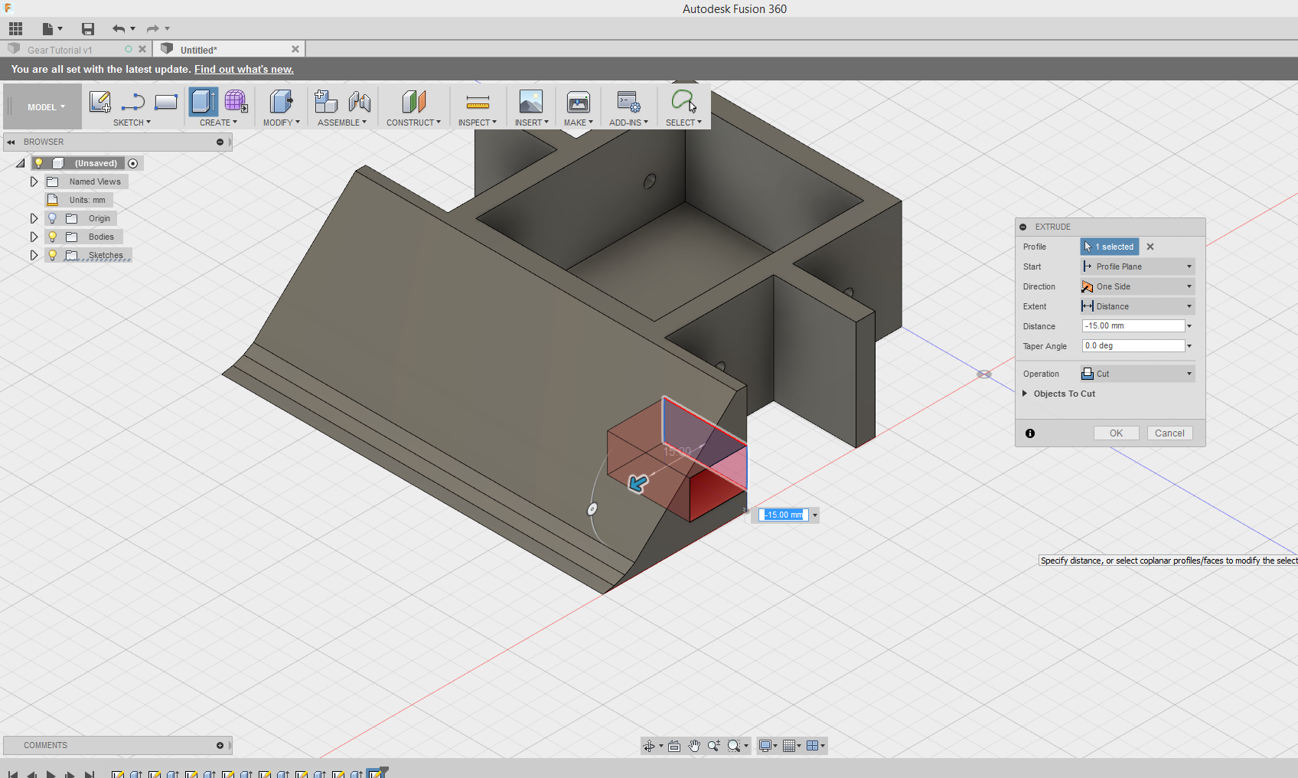The height and width of the screenshot is (778, 1298).
Task: Click the Joint tool in Assemble panel
Action: (360, 100)
